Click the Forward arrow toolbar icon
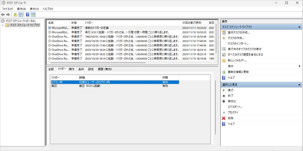 8,15
